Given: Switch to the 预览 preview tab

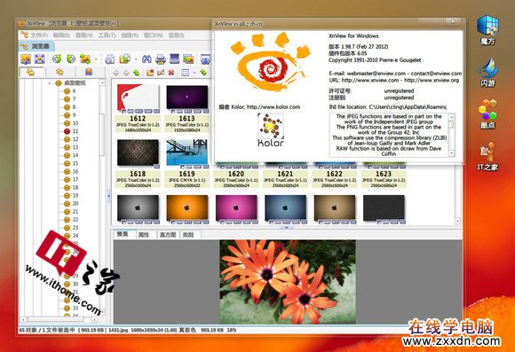Looking at the screenshot, I should [123, 234].
